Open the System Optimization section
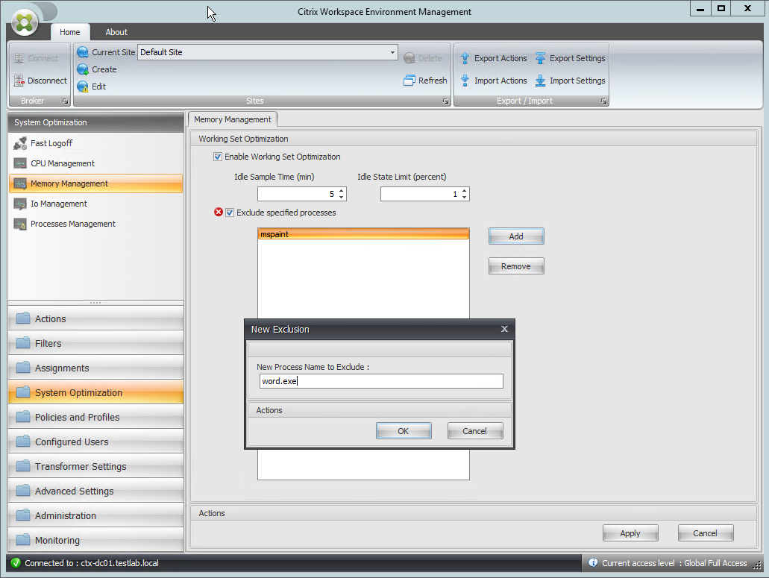Viewport: 769px width, 578px height. pos(95,392)
